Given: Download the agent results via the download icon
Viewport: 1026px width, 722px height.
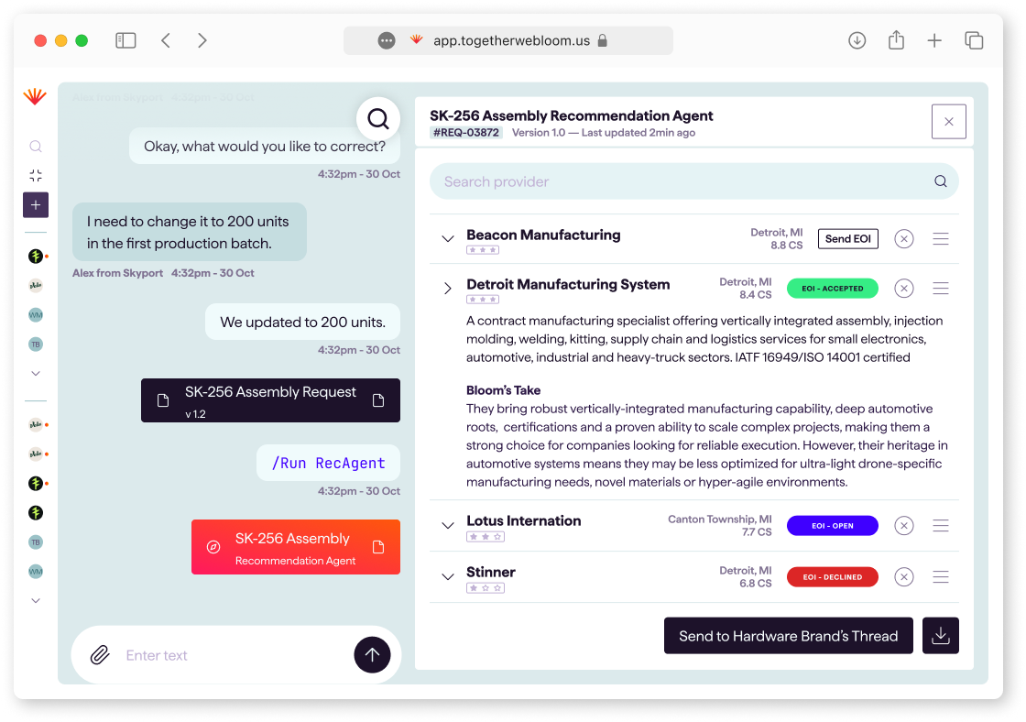Looking at the screenshot, I should 940,635.
